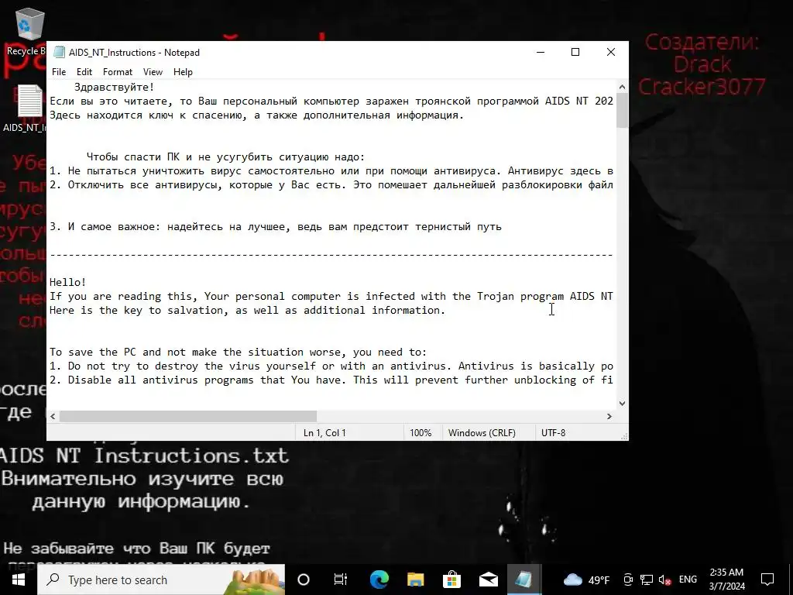
Task: Select the AIDS_NT_Instructions desktop file icon
Action: coord(26,108)
